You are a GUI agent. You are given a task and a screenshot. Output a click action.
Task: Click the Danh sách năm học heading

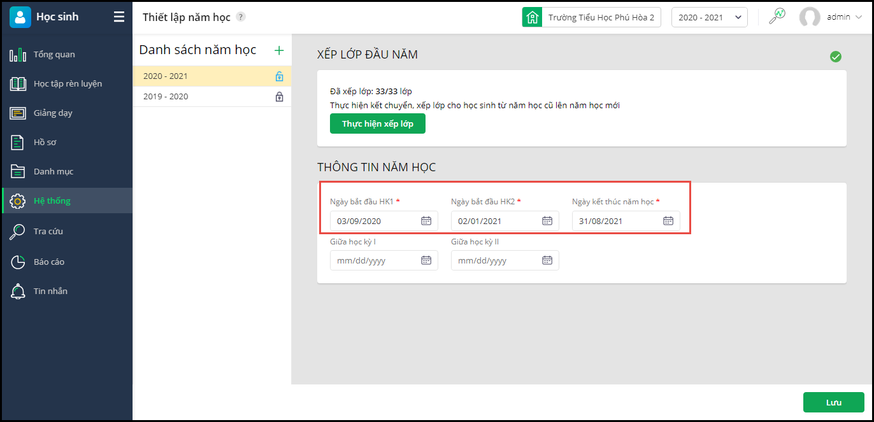coord(198,50)
